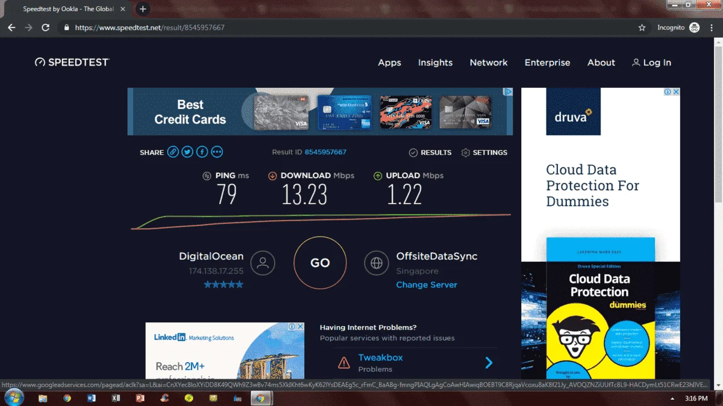
Task: Click the user avatar icon near DigitalOcean
Action: (x=262, y=263)
